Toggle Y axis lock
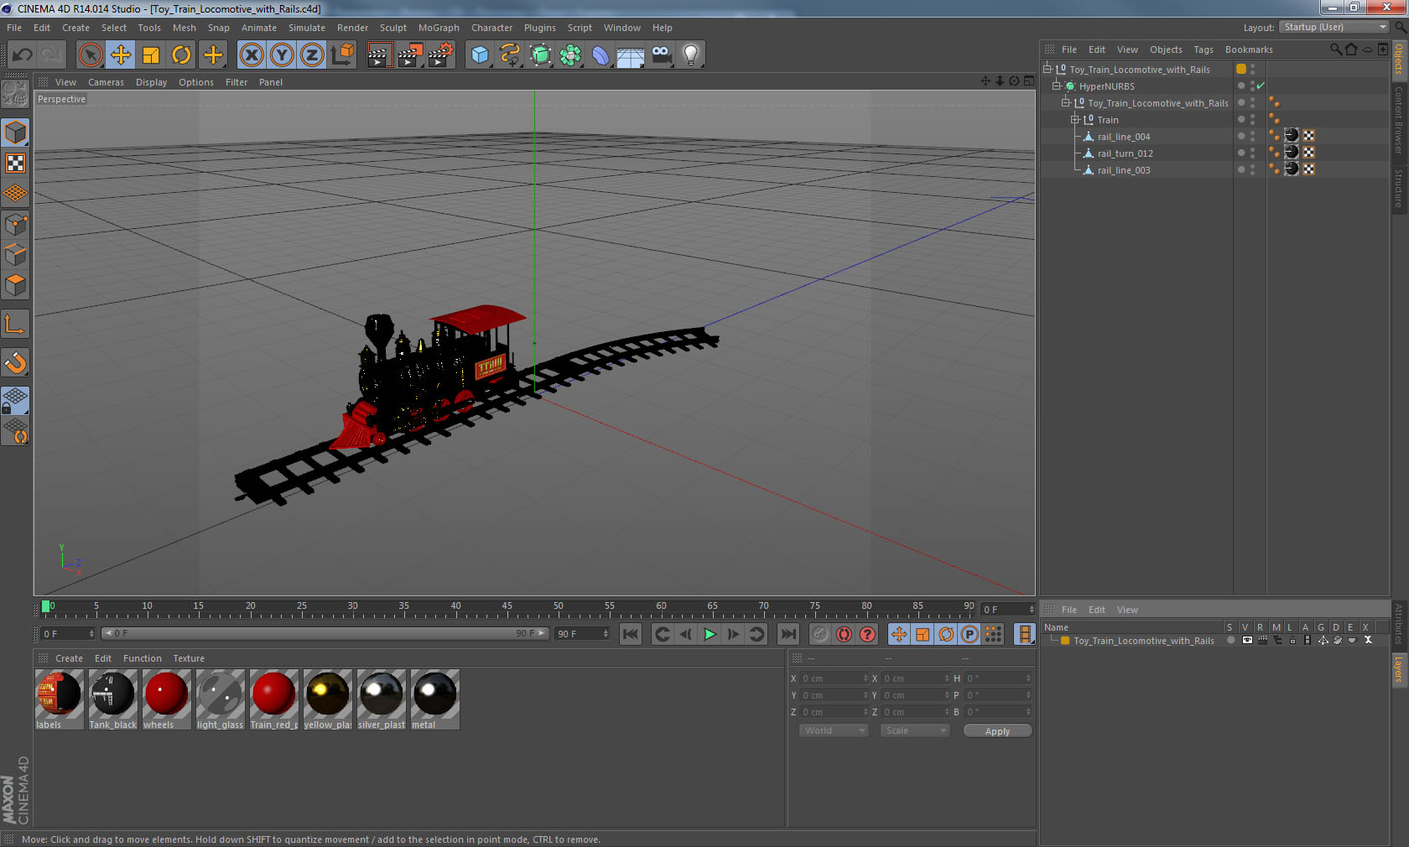 pyautogui.click(x=282, y=55)
